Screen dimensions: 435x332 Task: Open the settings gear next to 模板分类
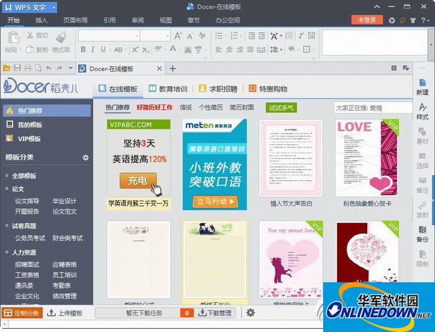click(x=86, y=158)
